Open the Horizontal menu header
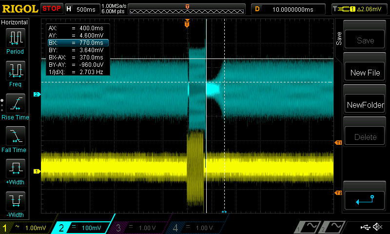 [15, 22]
